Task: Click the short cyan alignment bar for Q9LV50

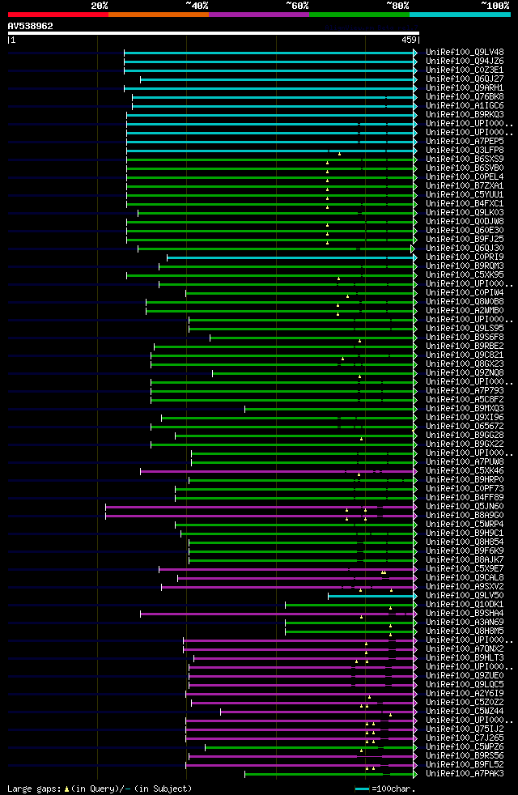Action: click(x=372, y=596)
